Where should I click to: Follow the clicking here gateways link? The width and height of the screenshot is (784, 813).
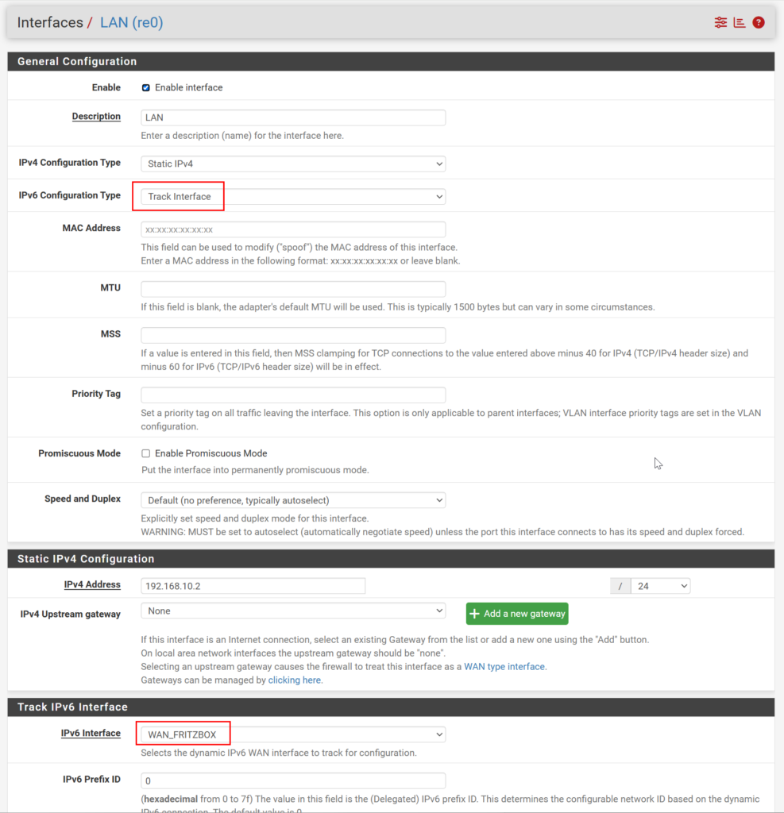point(294,679)
